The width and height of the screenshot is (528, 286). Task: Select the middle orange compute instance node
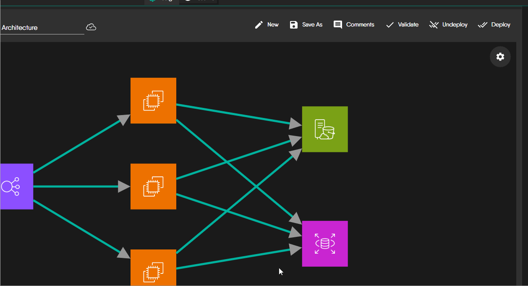pos(153,186)
